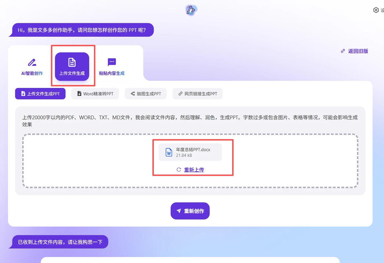Click the app logo at top center

191,10
